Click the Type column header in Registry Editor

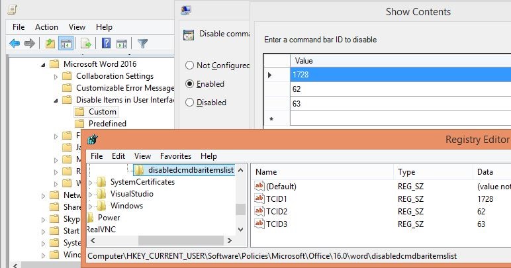(433, 172)
